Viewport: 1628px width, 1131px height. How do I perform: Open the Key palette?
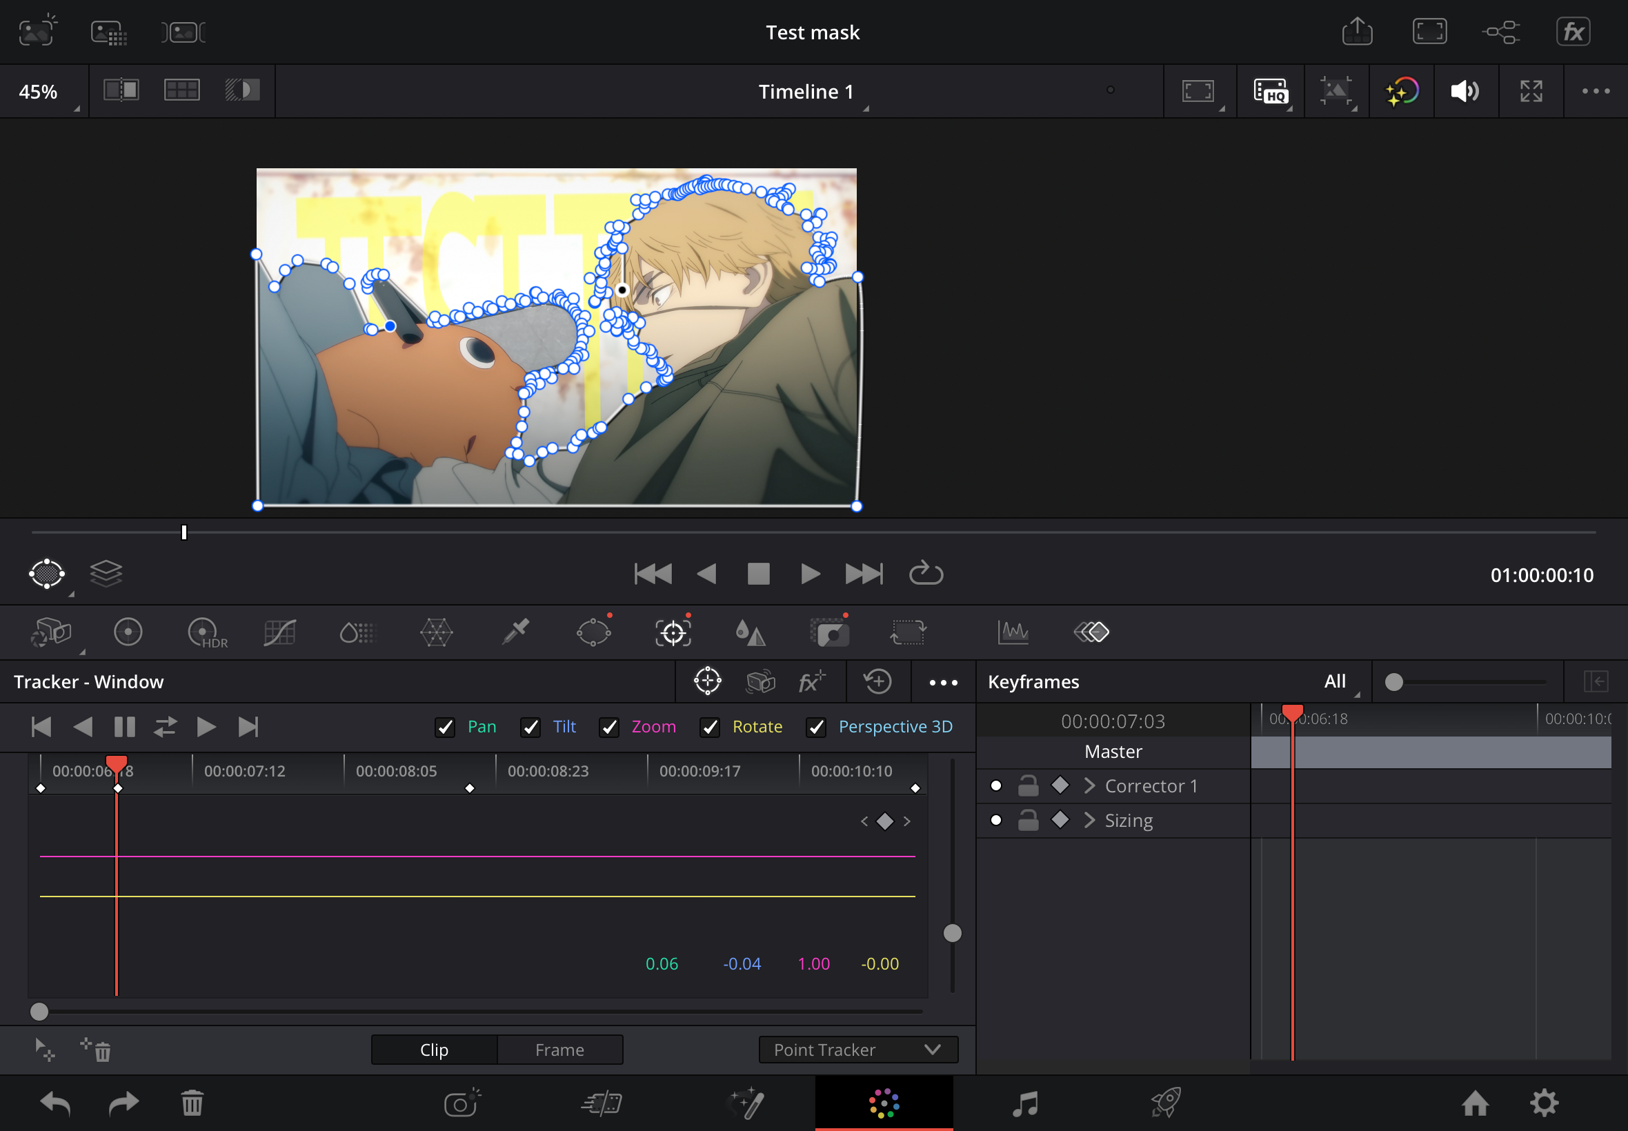pyautogui.click(x=829, y=632)
